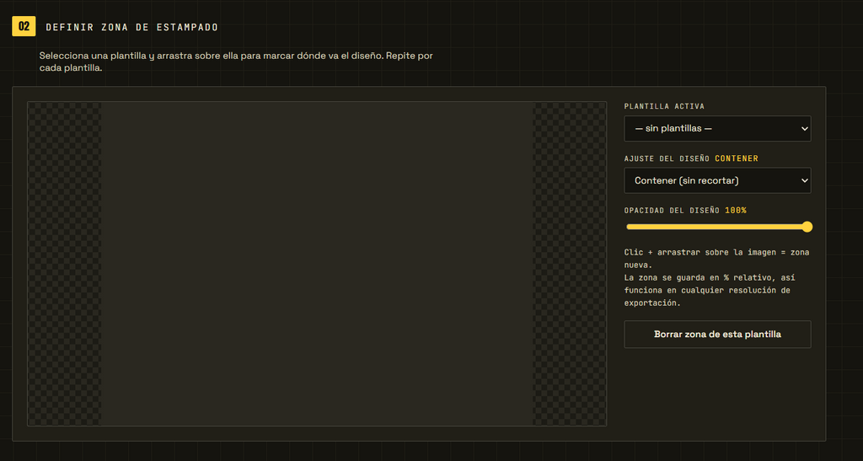
Task: Click the opacity slider's round yellow handle
Action: tap(807, 227)
